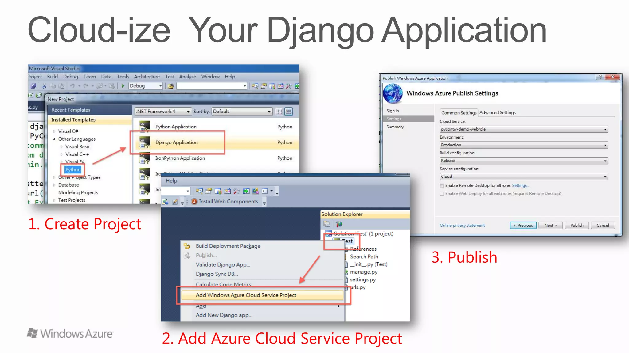Switch to the Advanced Settings tab
Viewport: 629px width, 353px height.
(497, 112)
